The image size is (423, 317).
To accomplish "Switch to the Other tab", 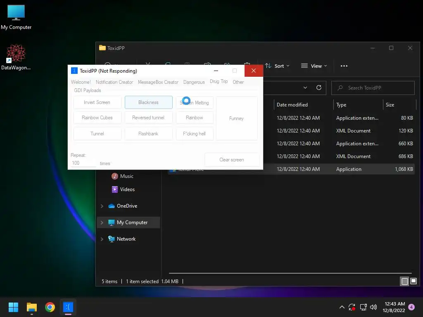I will click(238, 82).
